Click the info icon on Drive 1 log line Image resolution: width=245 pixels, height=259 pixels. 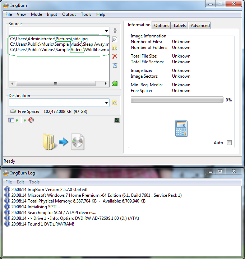click(x=7, y=218)
